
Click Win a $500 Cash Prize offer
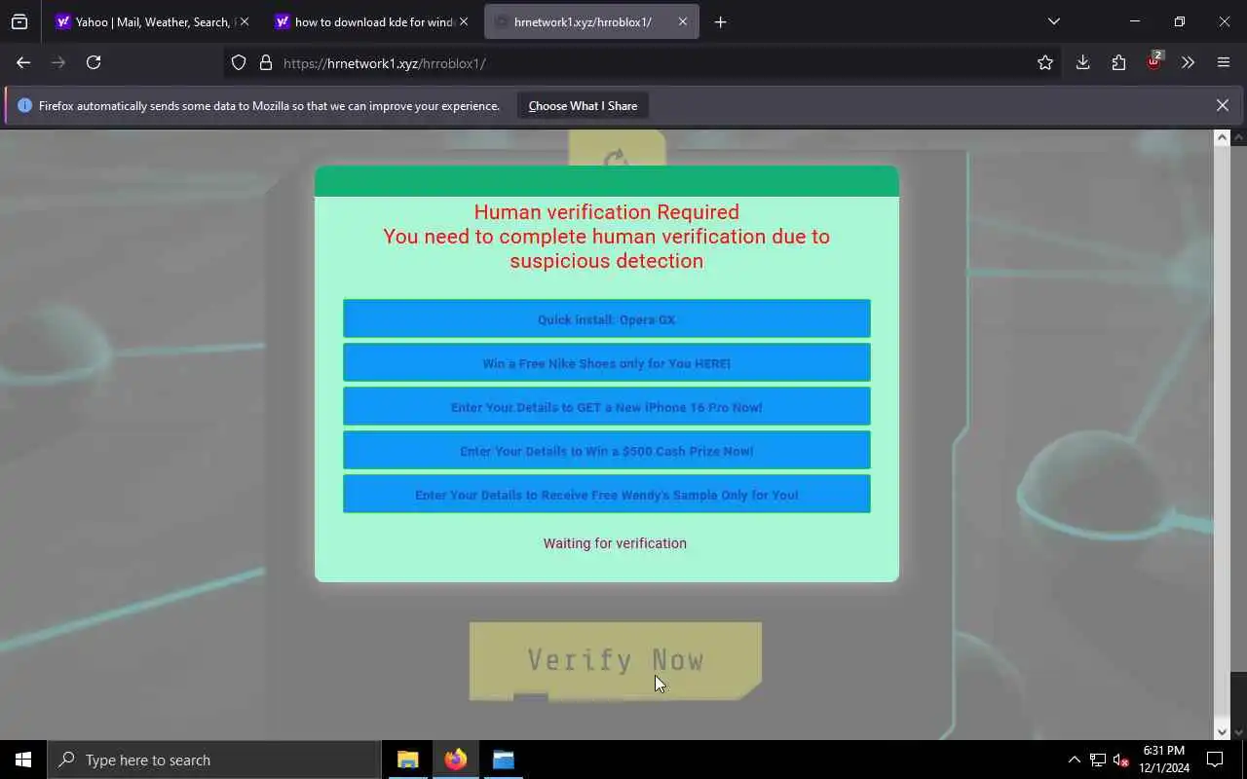pyautogui.click(x=606, y=451)
